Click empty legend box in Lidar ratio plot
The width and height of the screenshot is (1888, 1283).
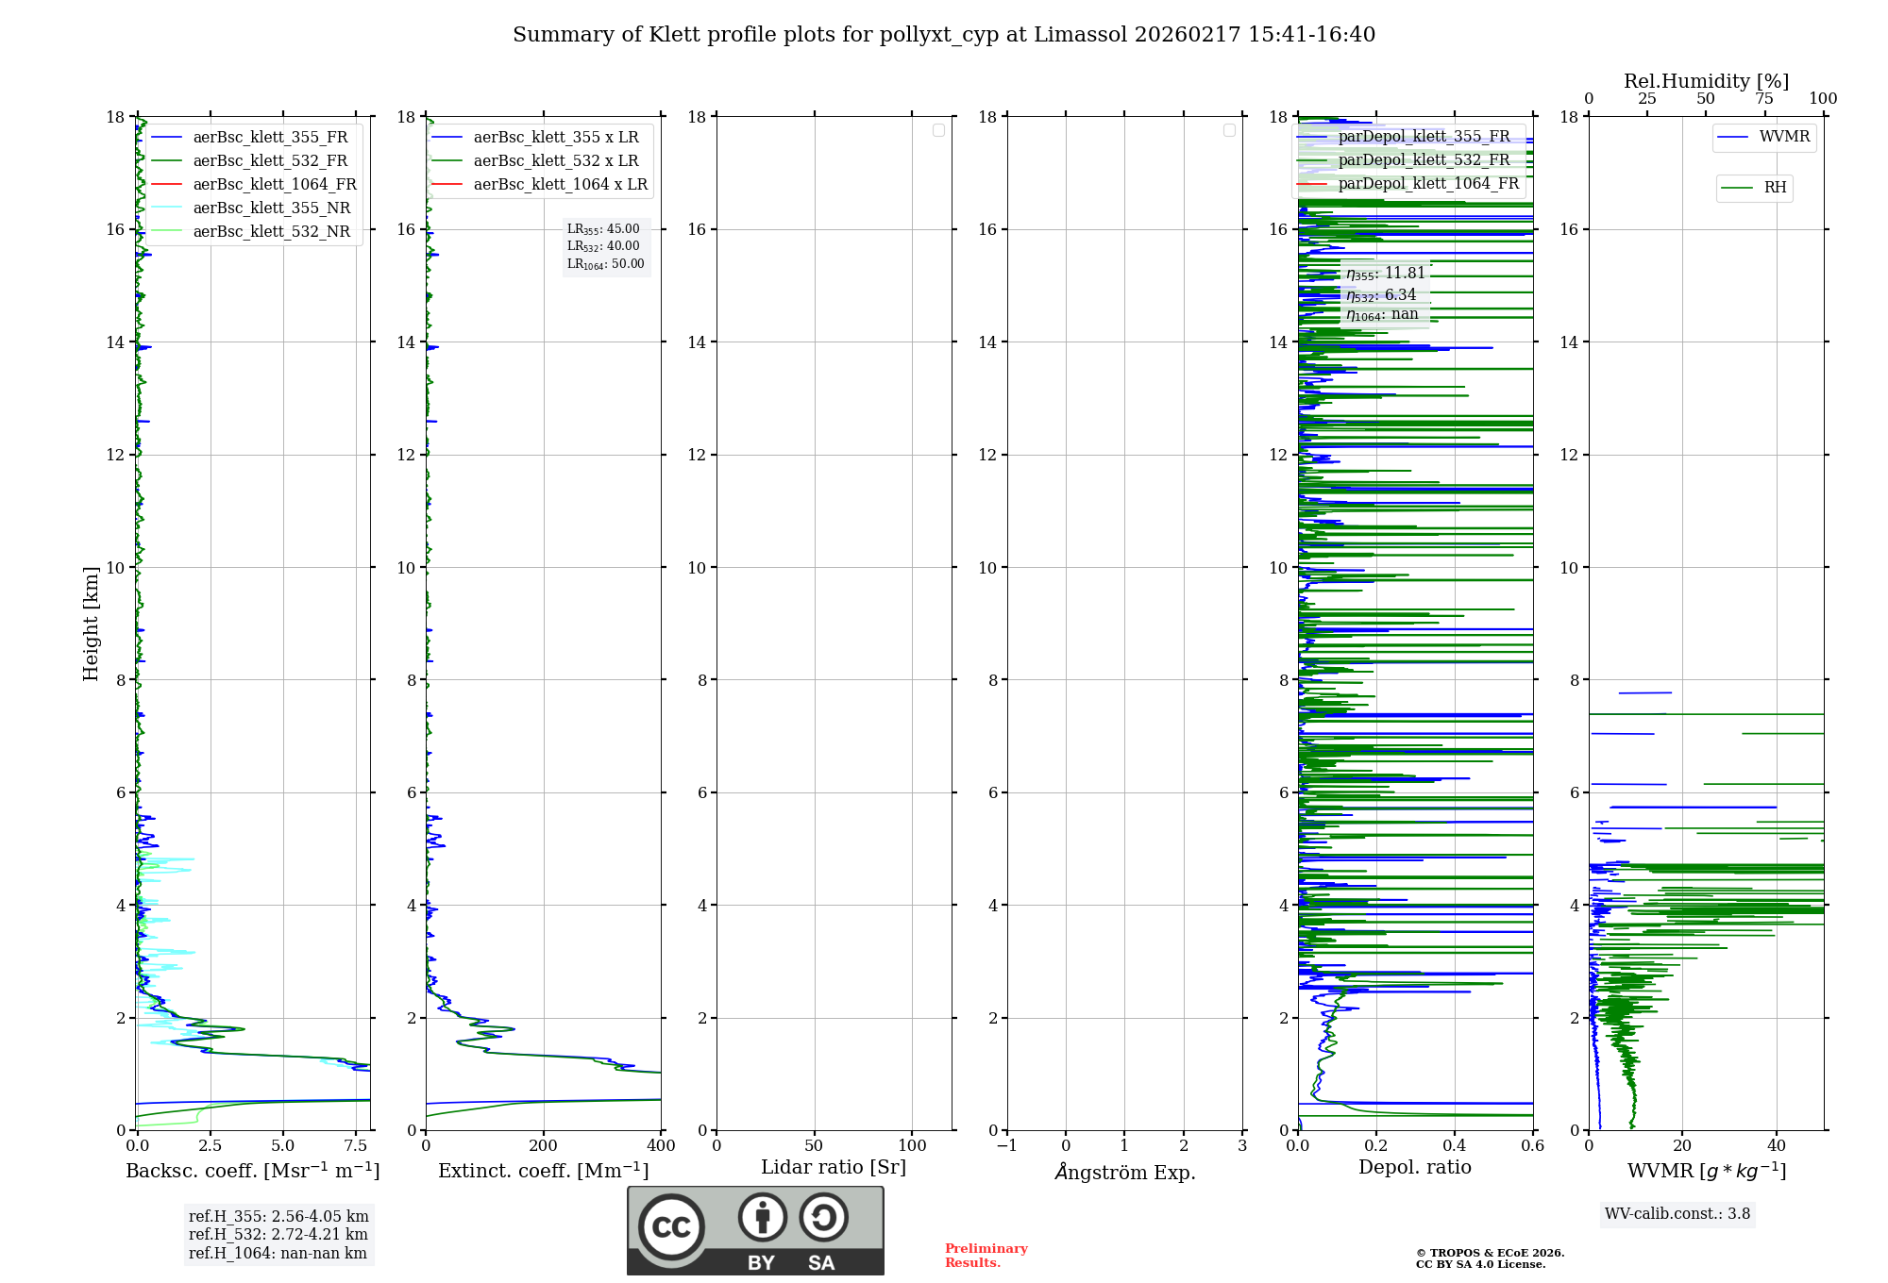(x=938, y=130)
